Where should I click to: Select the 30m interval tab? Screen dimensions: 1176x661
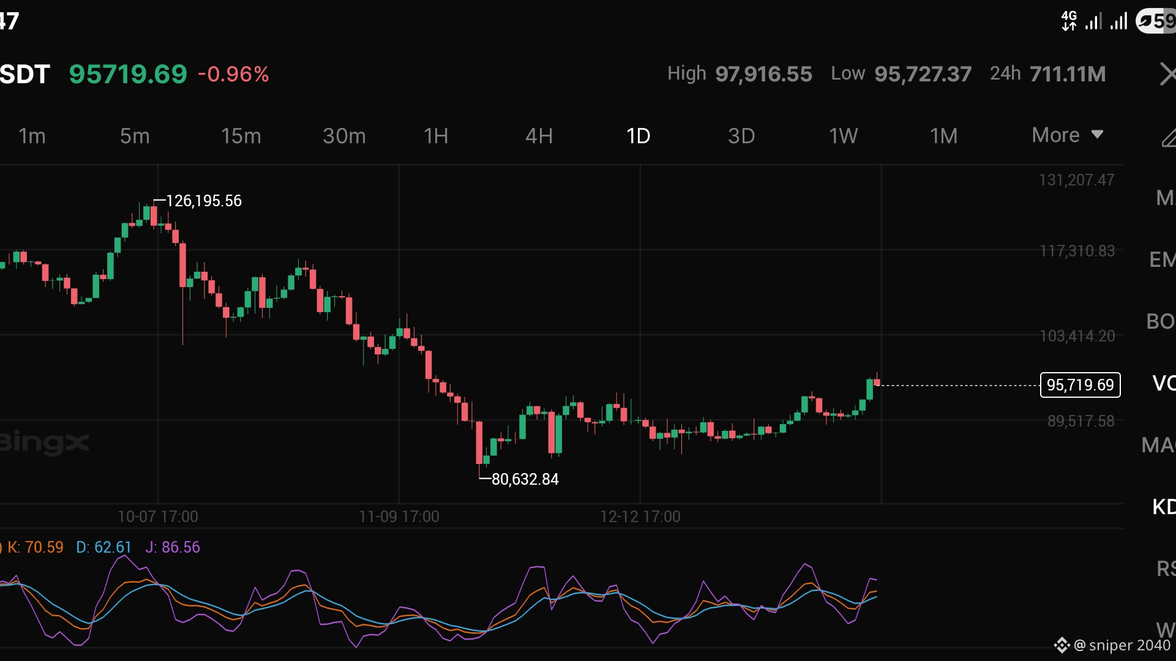344,136
